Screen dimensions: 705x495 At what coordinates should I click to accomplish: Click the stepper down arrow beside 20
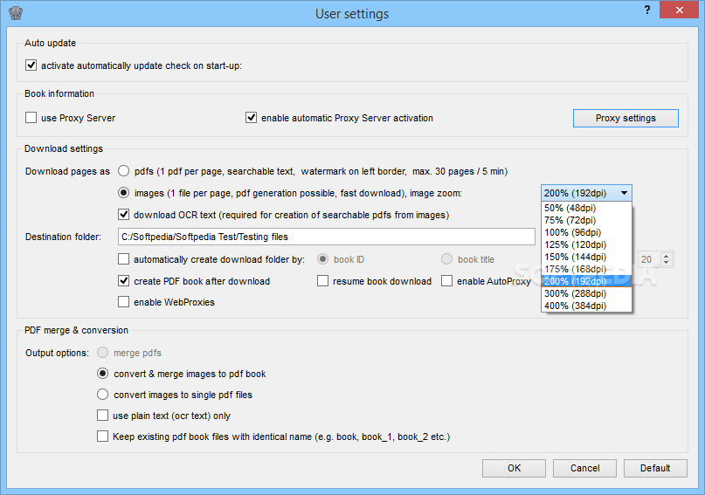667,263
